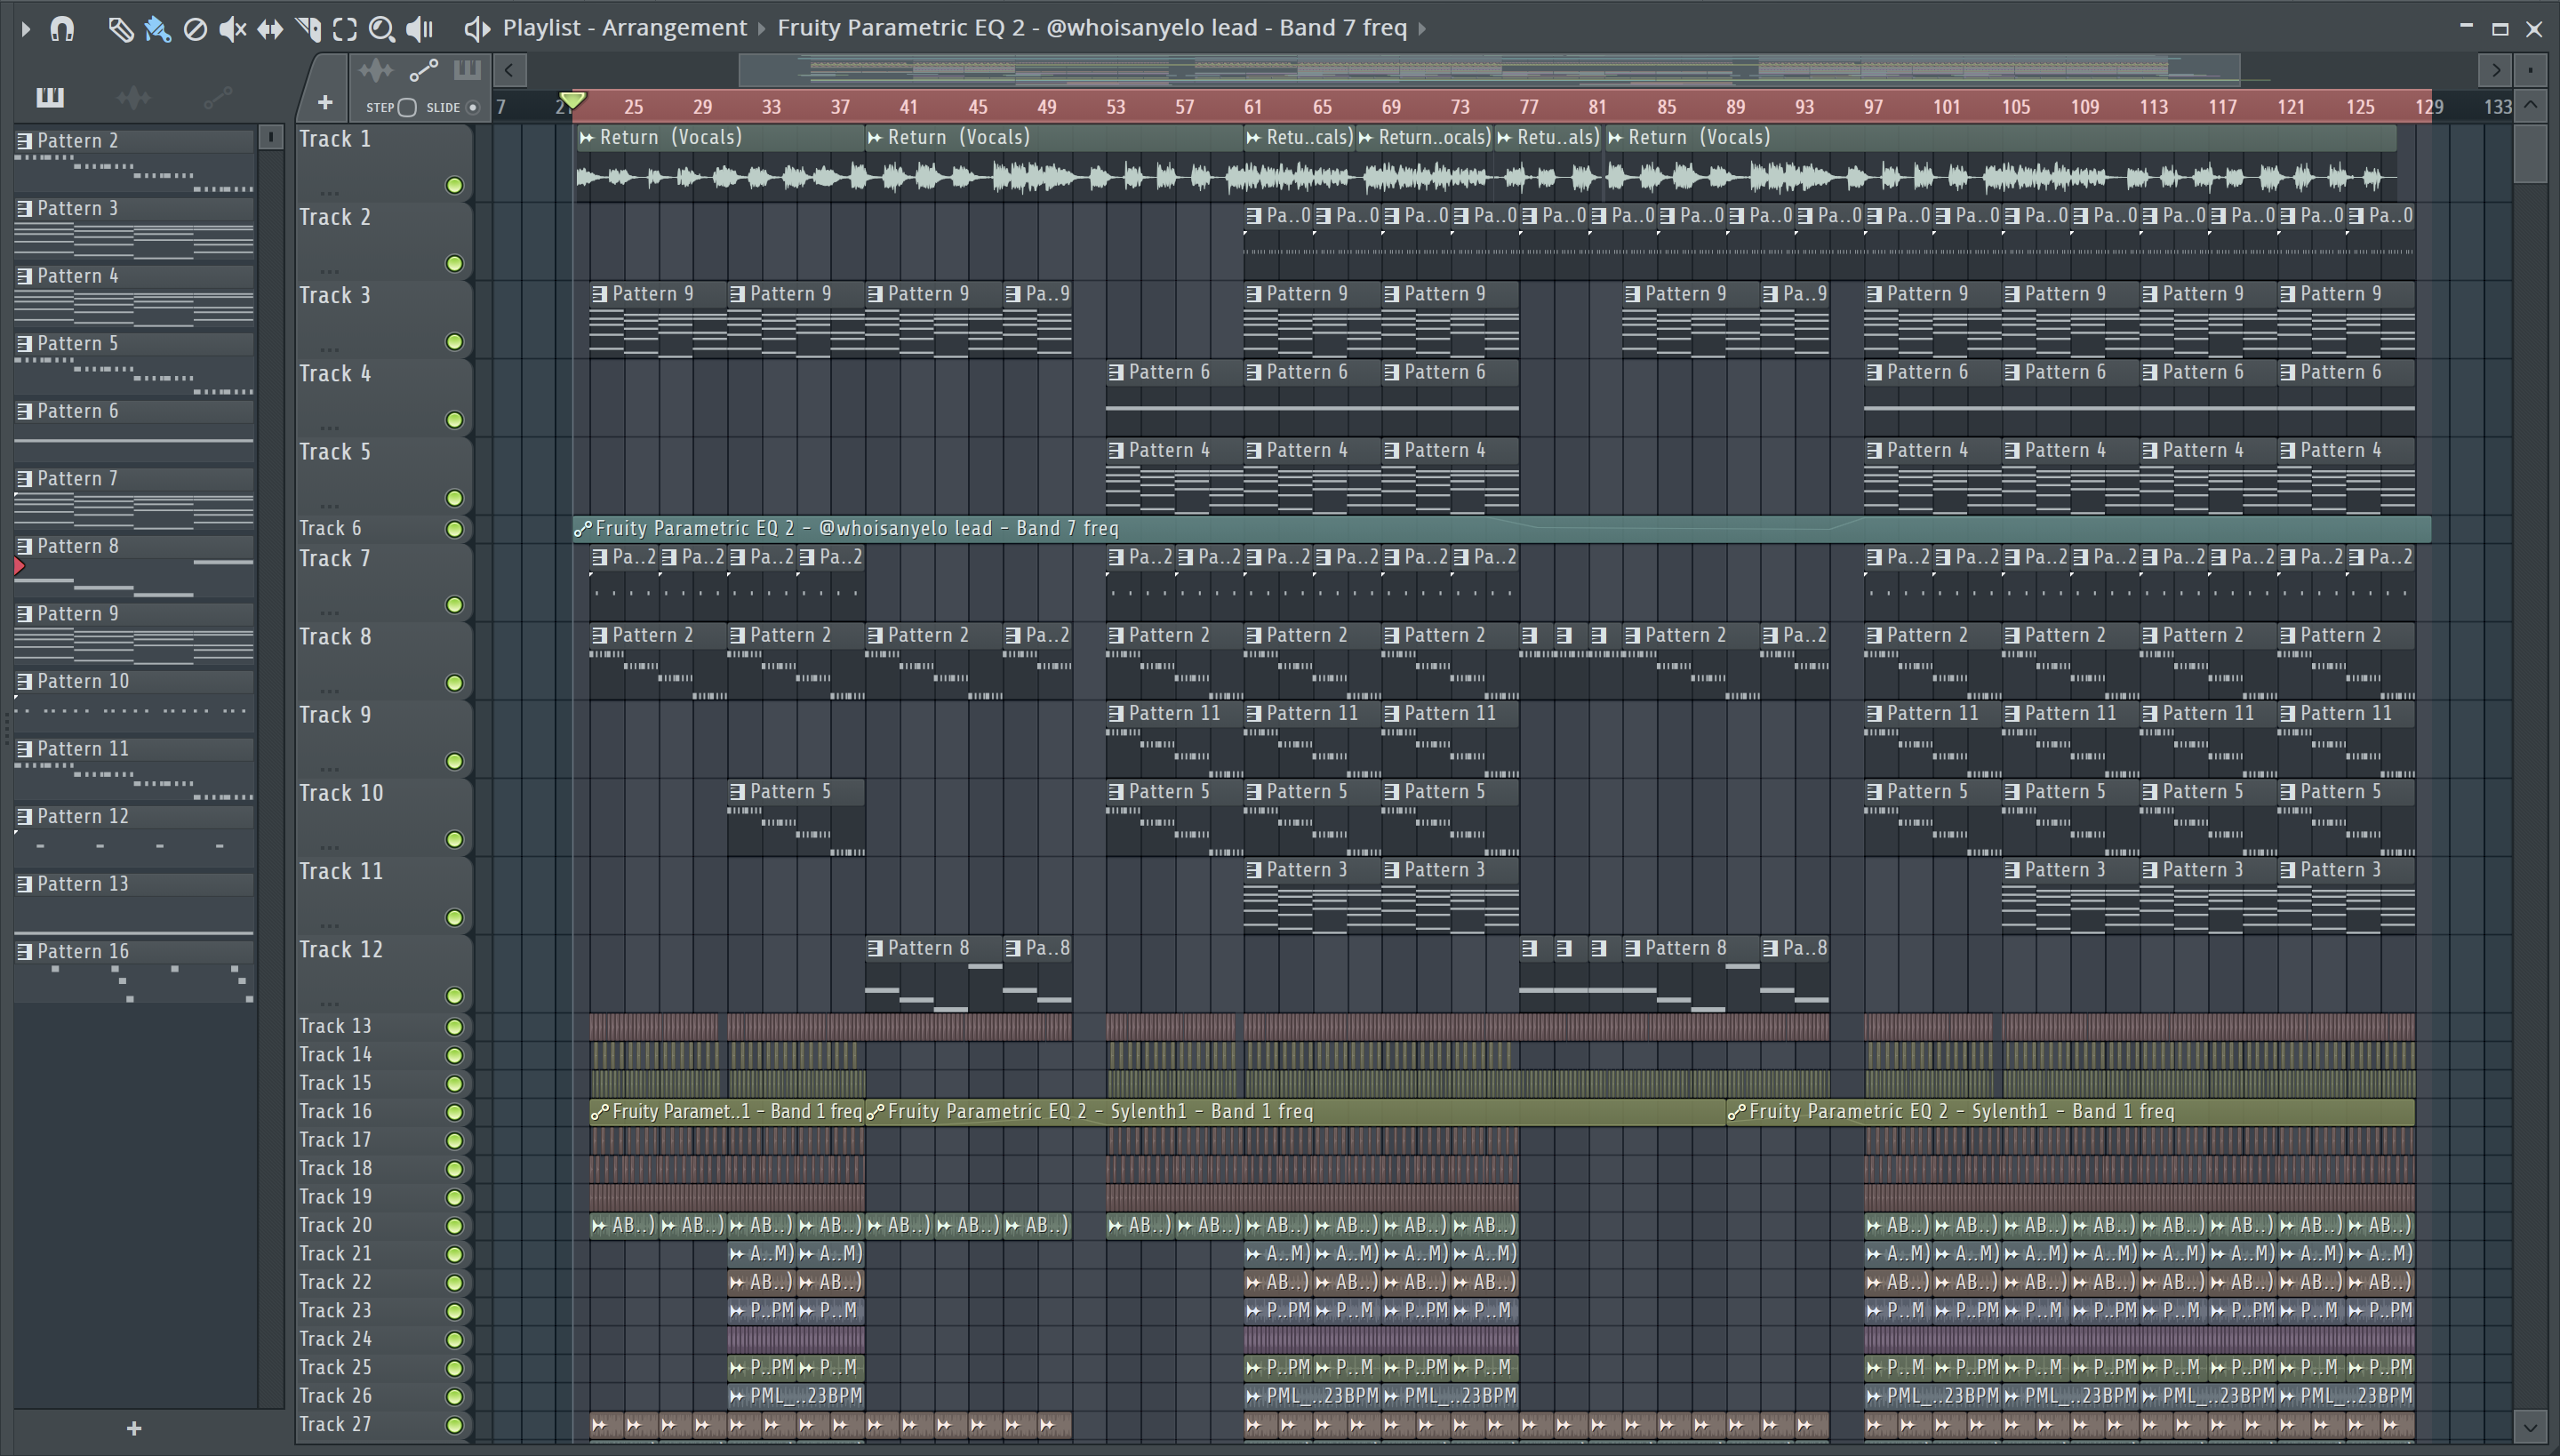Select the first Pattern 8 clip on Track 12
The image size is (2560, 1456).
(x=933, y=975)
